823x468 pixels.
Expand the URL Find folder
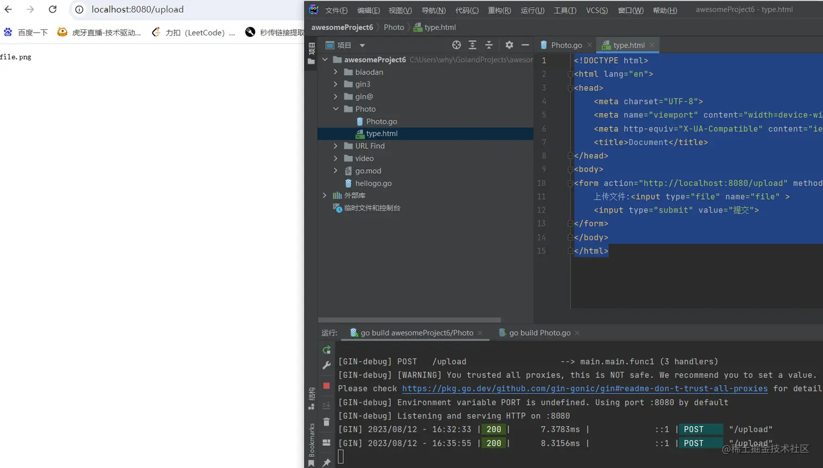(x=336, y=146)
